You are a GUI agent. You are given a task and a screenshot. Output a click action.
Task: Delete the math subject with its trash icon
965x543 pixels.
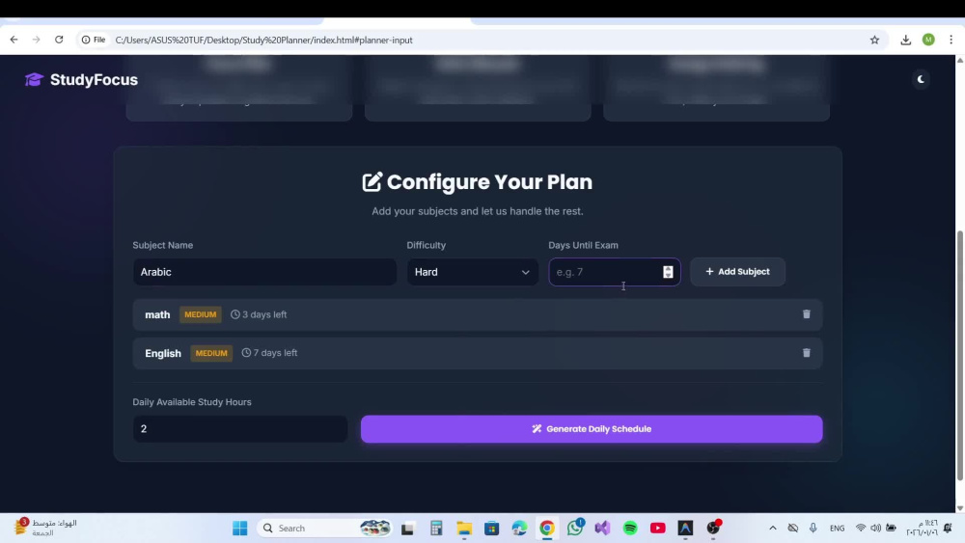click(x=806, y=314)
